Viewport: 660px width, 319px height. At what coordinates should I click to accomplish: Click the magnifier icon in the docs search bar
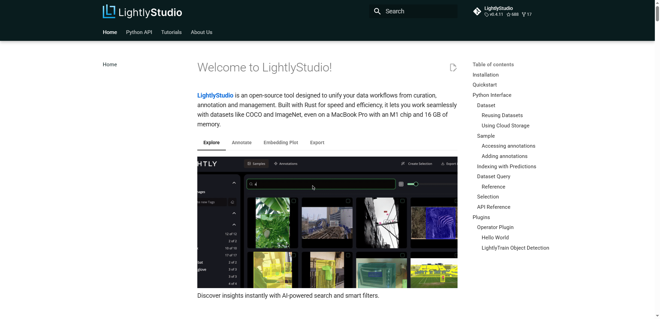point(377,11)
